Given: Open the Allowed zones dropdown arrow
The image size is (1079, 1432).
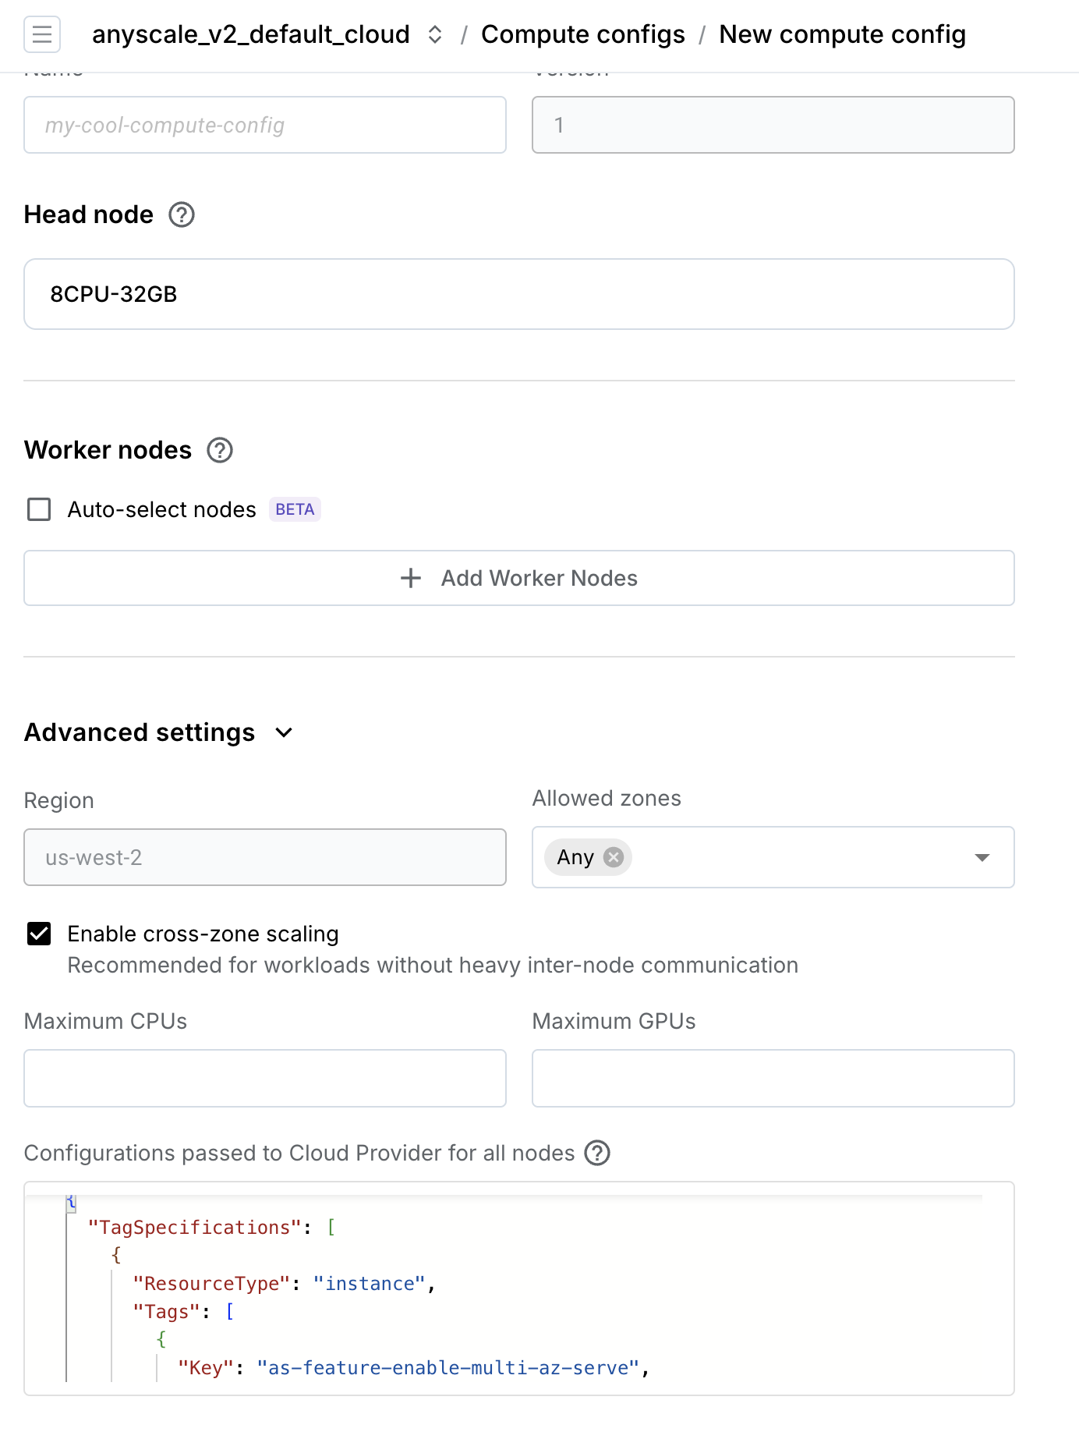Looking at the screenshot, I should [x=982, y=857].
